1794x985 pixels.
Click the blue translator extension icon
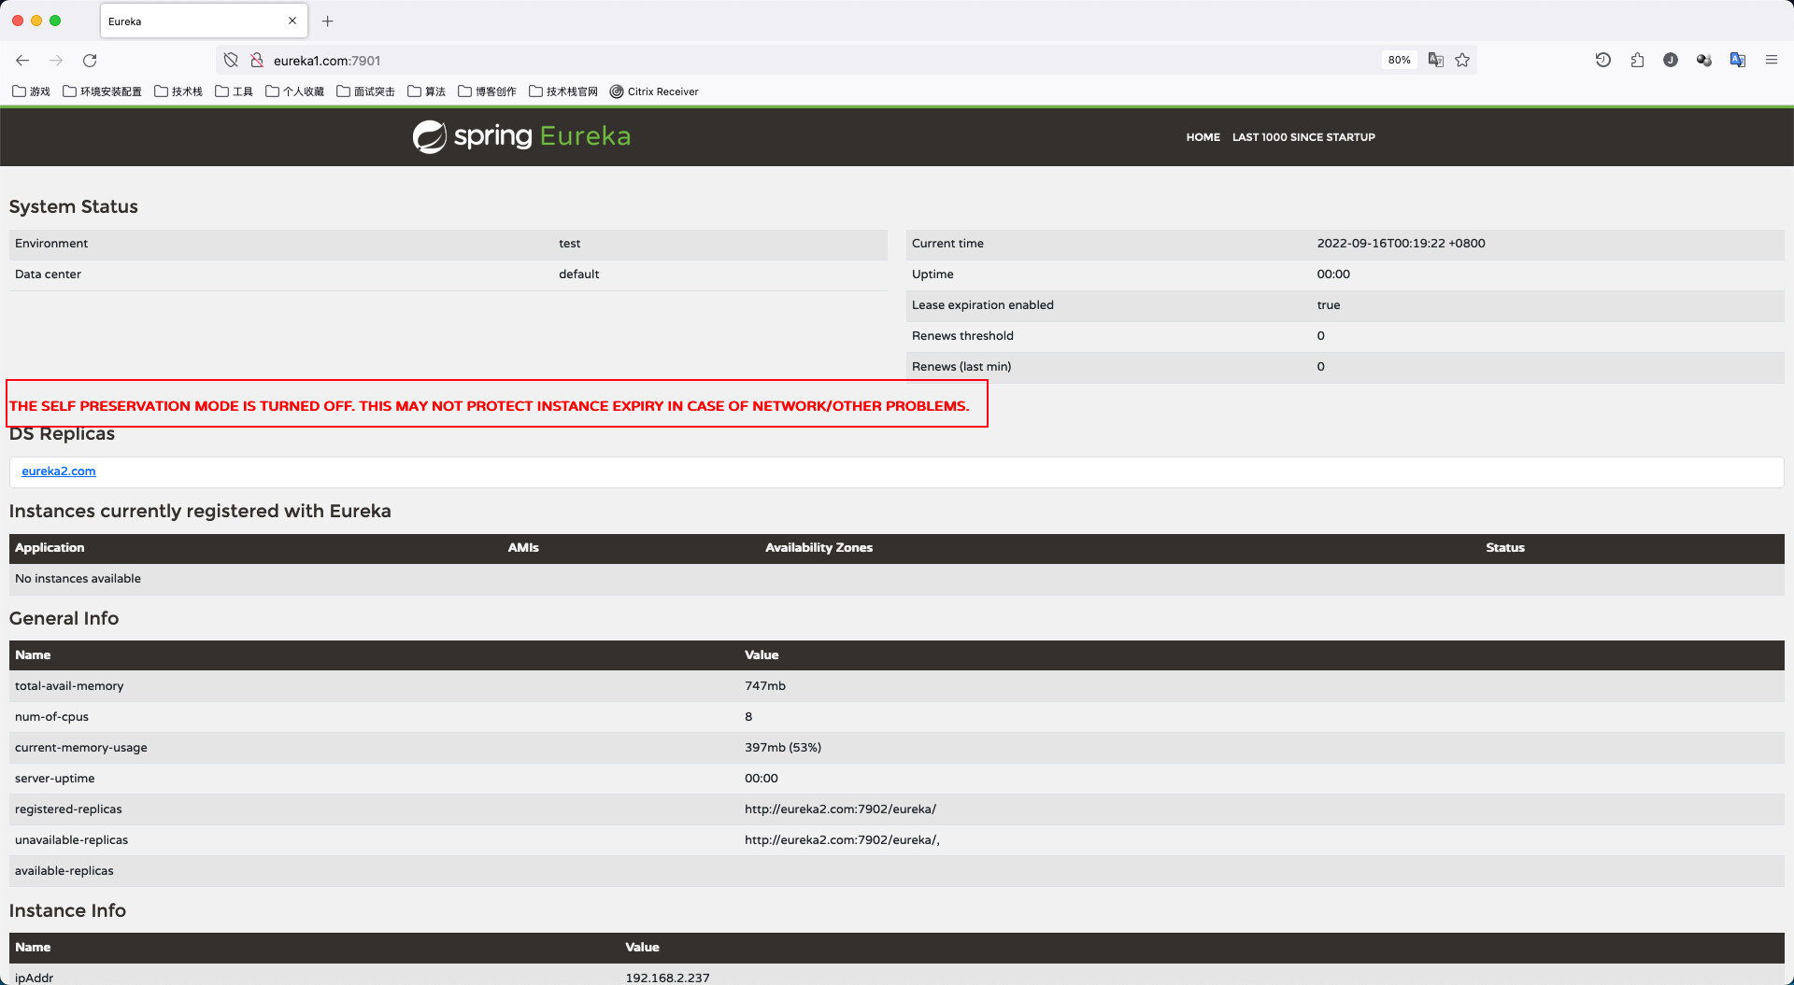[x=1738, y=60]
